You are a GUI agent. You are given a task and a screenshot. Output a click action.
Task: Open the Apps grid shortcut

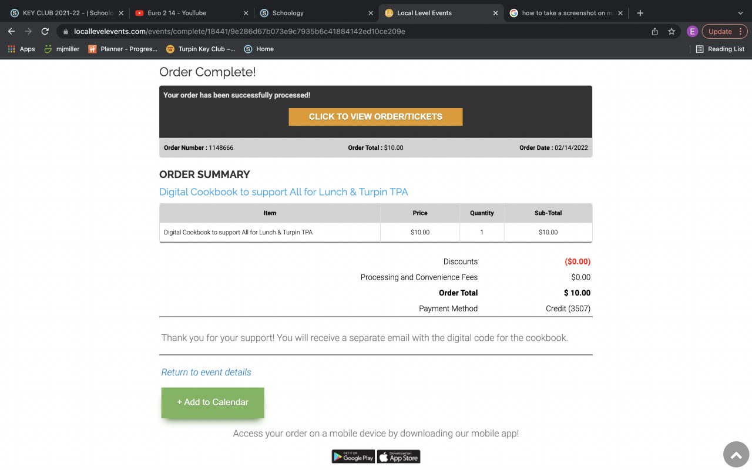pyautogui.click(x=21, y=49)
